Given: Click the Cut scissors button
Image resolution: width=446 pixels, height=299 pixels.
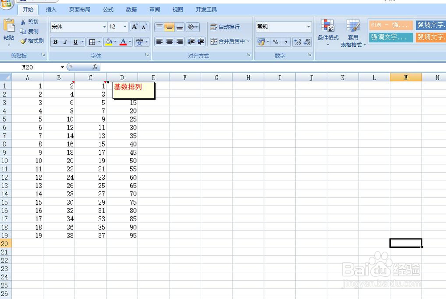Looking at the screenshot, I should (29, 22).
